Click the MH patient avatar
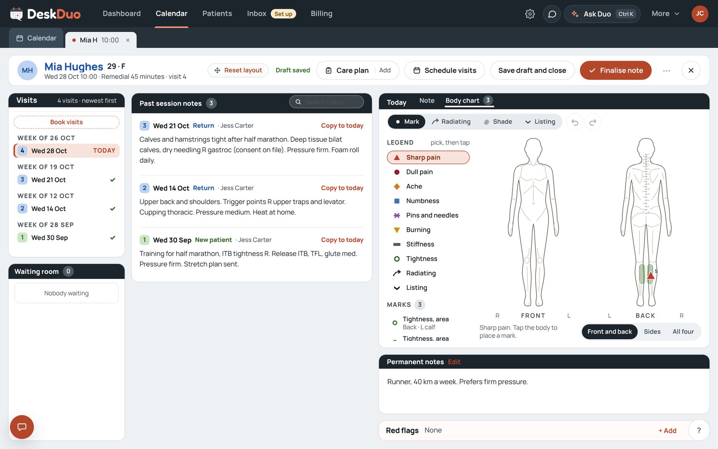 (x=28, y=70)
